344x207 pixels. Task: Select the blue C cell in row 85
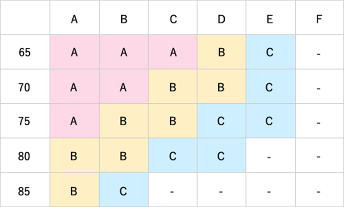pyautogui.click(x=123, y=190)
